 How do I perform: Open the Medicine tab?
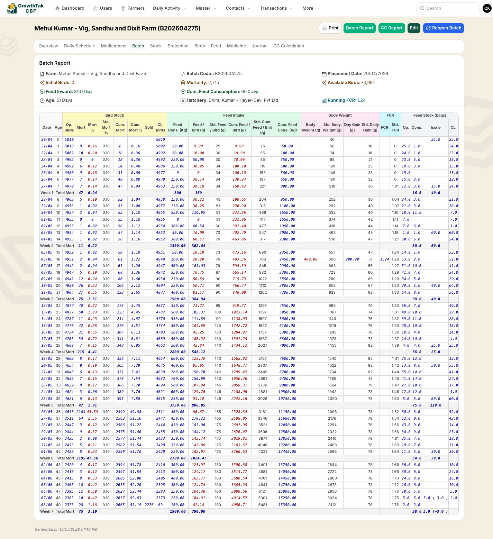(236, 46)
